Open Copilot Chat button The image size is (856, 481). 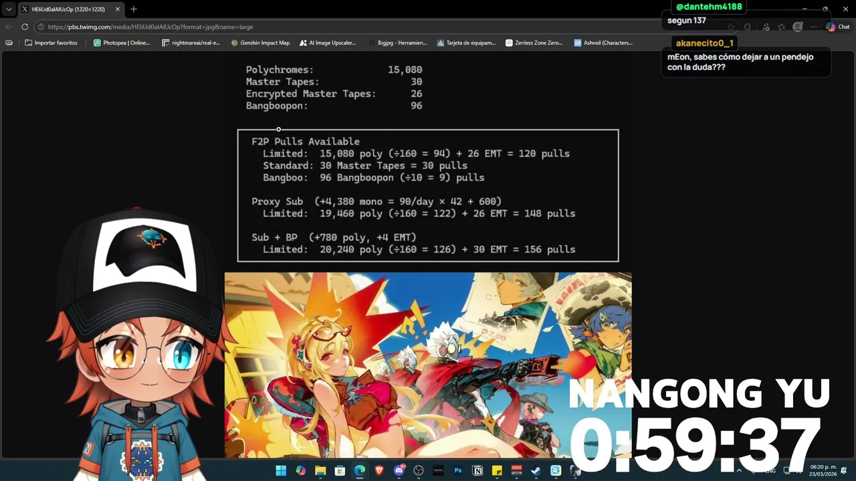pos(838,27)
